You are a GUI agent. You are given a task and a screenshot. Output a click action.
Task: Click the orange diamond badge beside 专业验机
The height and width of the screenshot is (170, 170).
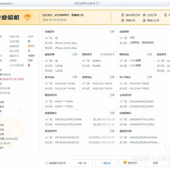[28, 17]
